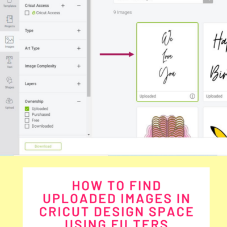The width and height of the screenshot is (227, 227).
Task: Expand the Art Type filter section
Action: [x=79, y=48]
